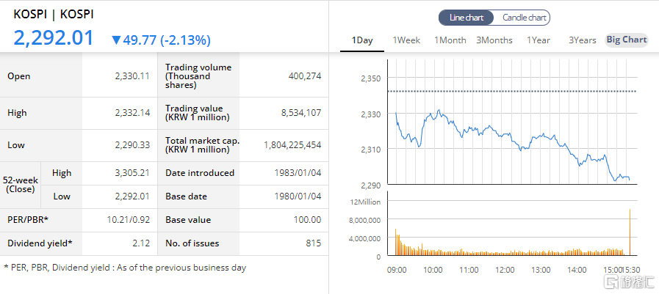Click the Open value 2,330.11
This screenshot has width=659, height=294.
[132, 76]
